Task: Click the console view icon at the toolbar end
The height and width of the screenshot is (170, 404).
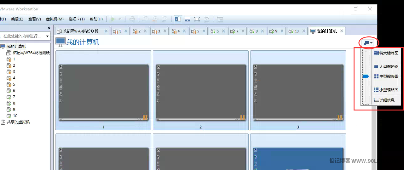Action: click(x=220, y=19)
